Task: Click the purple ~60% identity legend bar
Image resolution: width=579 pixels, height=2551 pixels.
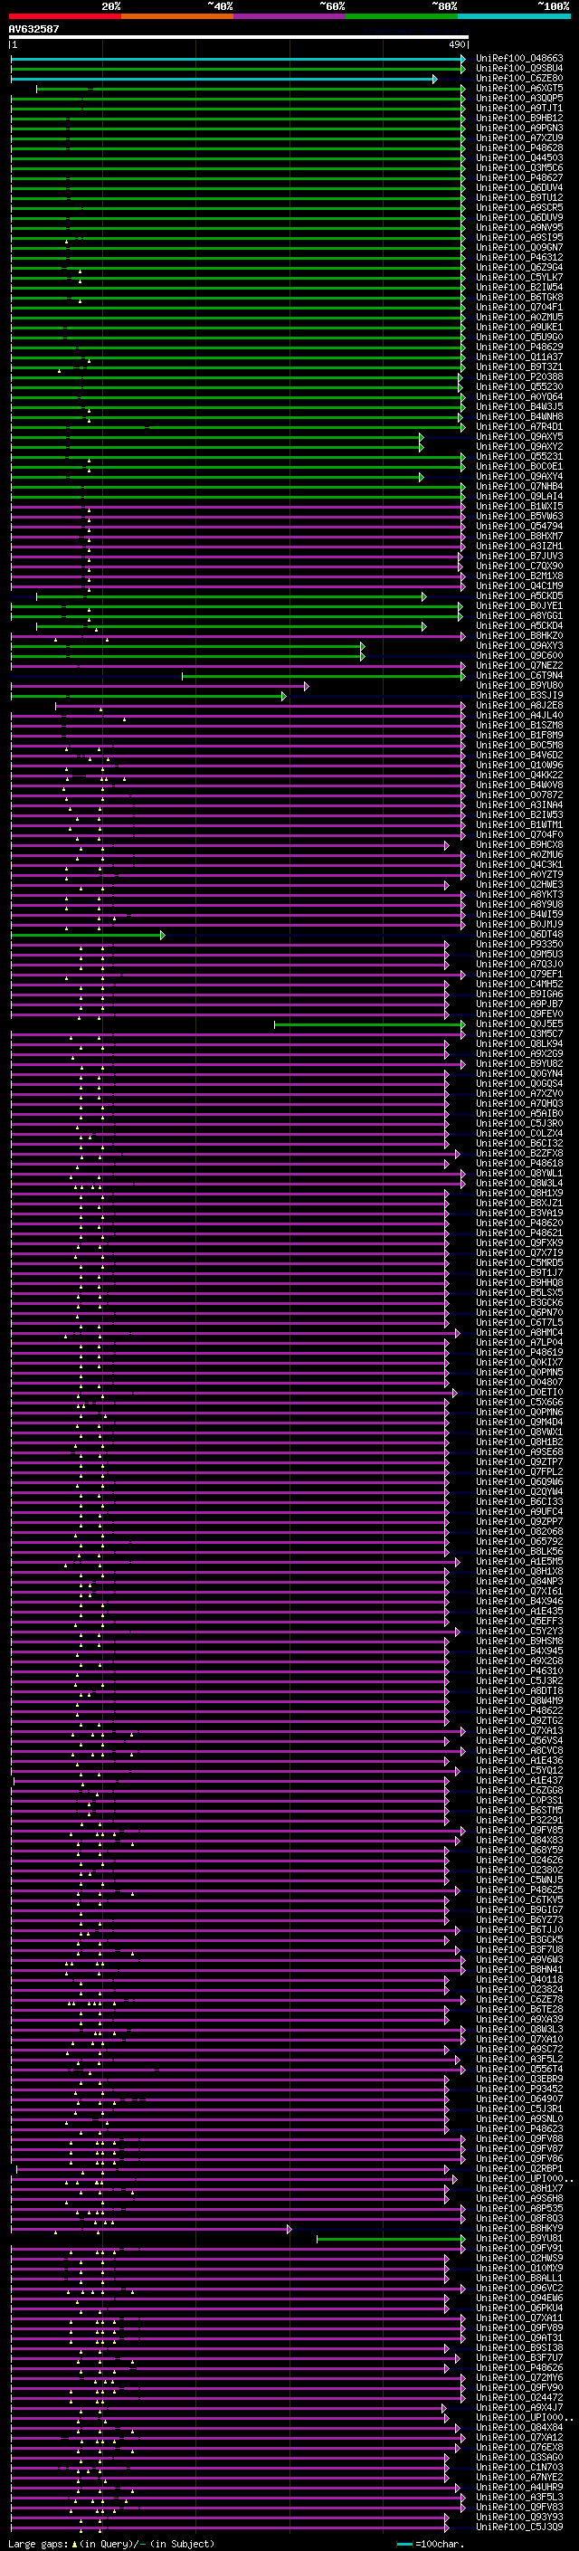Action: pos(289,16)
